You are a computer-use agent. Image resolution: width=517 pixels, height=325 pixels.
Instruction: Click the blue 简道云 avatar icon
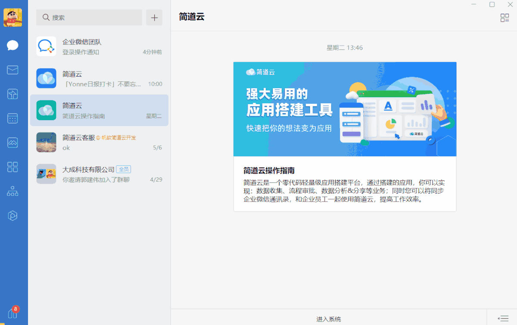click(x=46, y=78)
